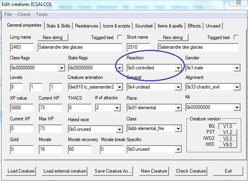Switch to the Unused tab
This screenshot has height=181, width=248.
click(x=213, y=26)
